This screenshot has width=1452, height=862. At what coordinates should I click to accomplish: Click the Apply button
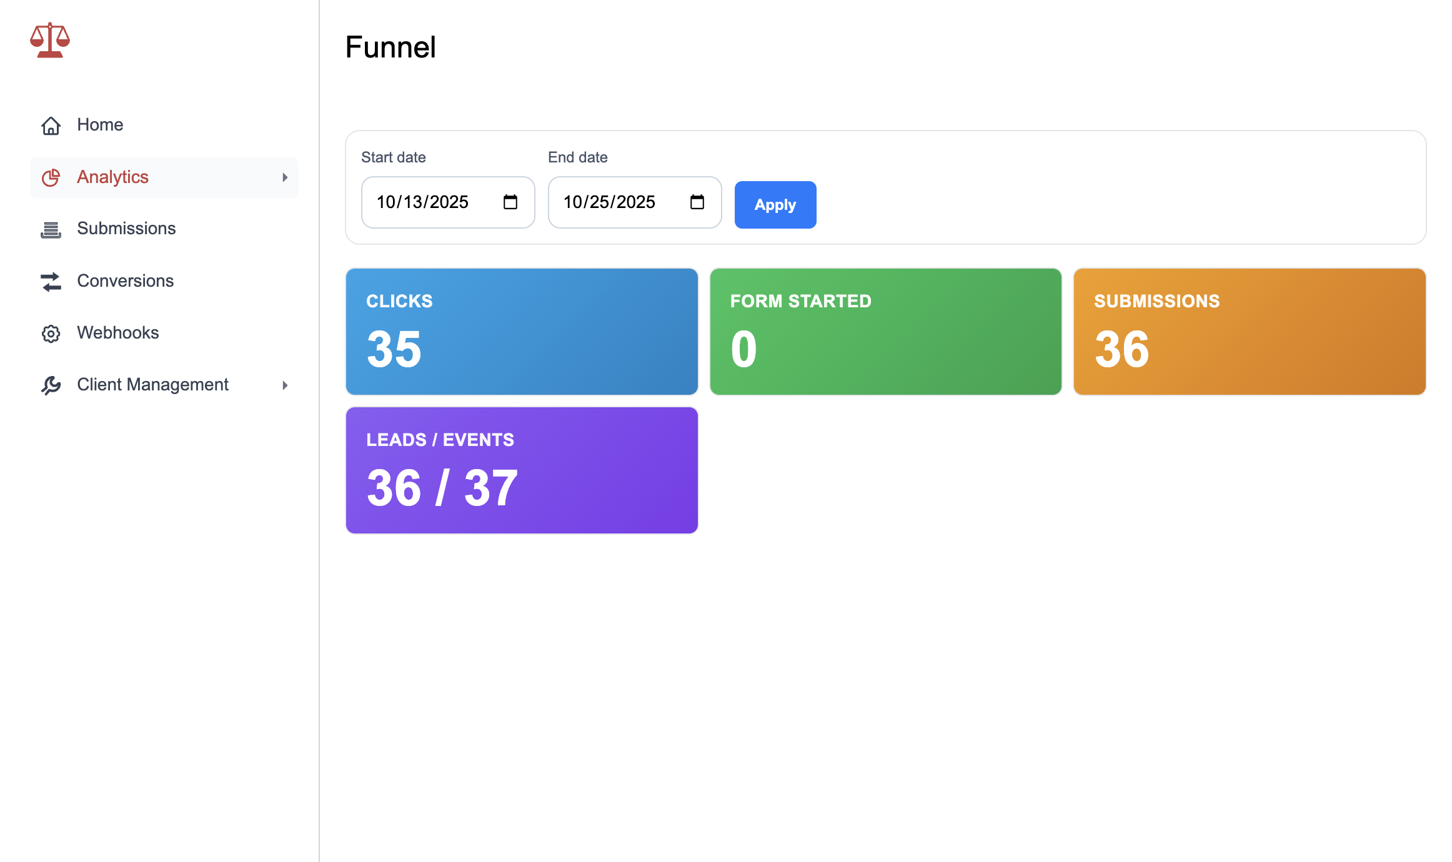coord(775,204)
